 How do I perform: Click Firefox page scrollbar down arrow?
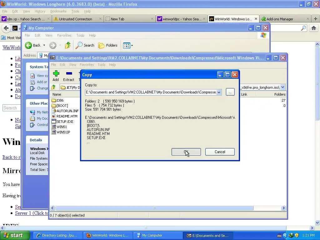point(317,222)
